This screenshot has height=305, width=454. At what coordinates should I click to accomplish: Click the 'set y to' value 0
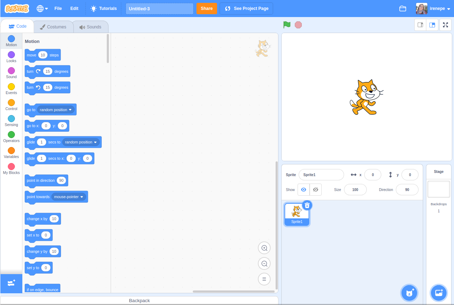(46, 268)
